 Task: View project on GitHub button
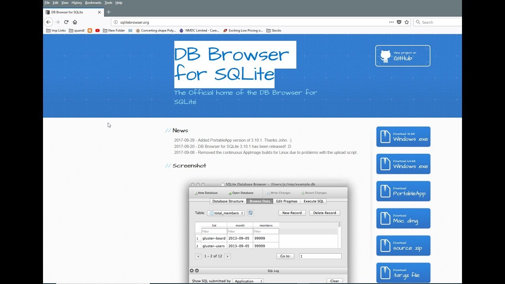pyautogui.click(x=403, y=56)
